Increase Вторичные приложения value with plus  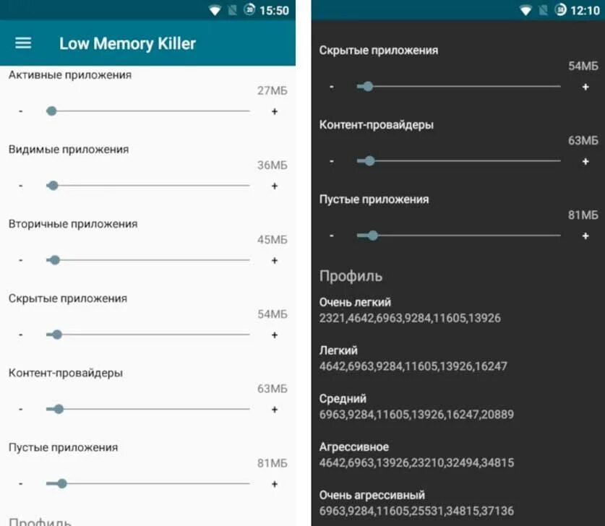click(275, 260)
